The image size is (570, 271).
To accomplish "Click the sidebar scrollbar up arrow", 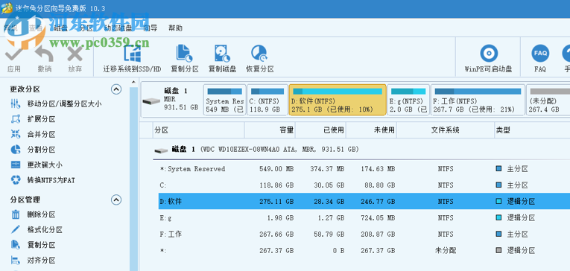I will pos(134,82).
